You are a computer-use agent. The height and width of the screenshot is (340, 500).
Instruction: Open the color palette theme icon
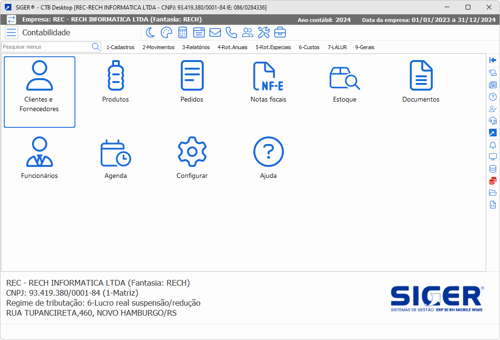pyautogui.click(x=166, y=32)
